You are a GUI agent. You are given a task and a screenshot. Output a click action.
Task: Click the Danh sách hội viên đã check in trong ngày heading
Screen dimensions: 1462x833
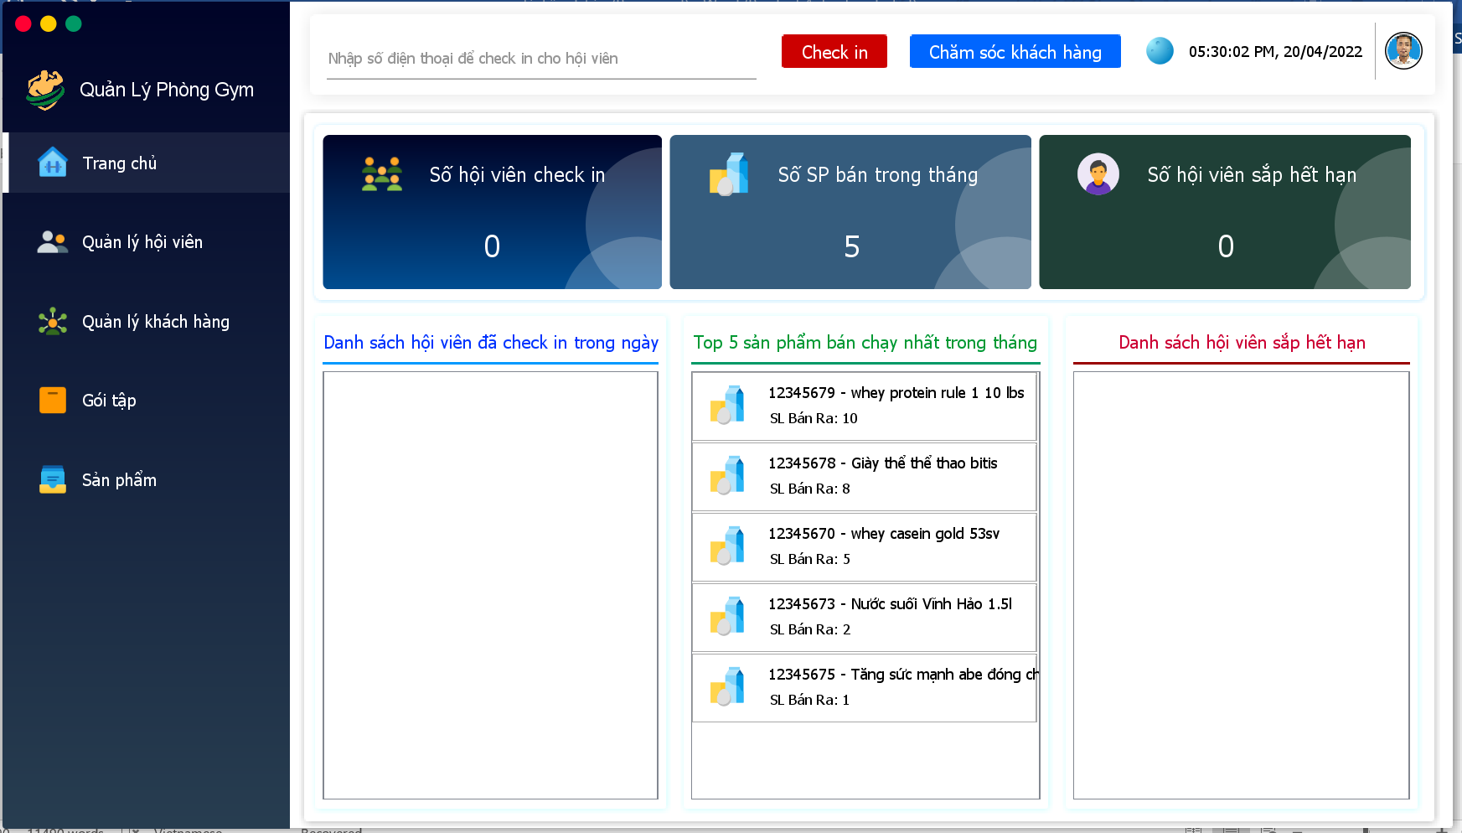pos(491,343)
